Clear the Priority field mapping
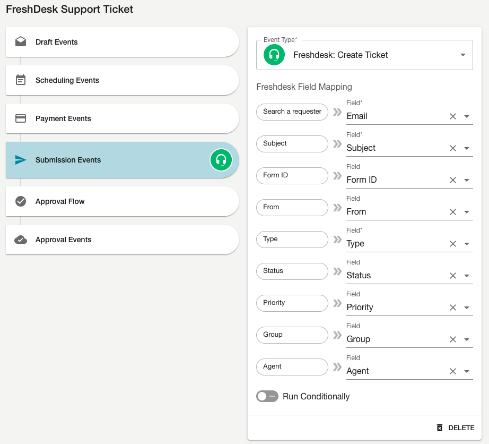 453,308
